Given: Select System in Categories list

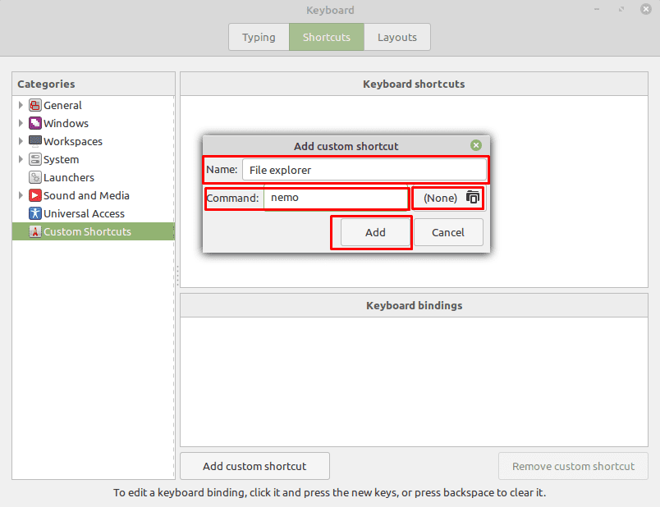Looking at the screenshot, I should pos(93,159).
